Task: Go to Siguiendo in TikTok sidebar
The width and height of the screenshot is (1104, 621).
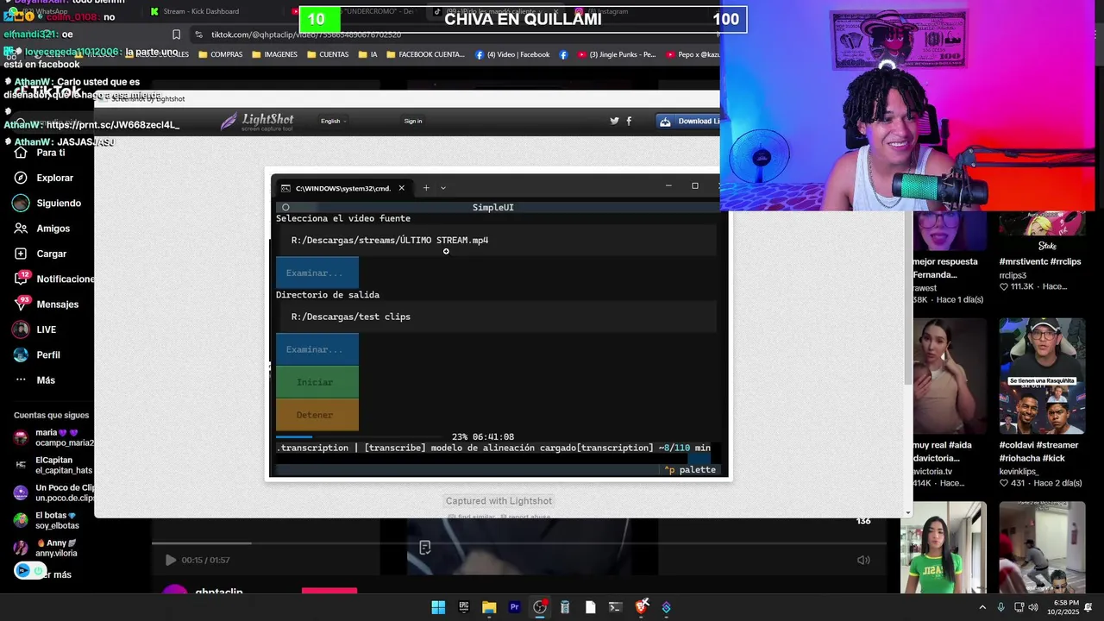Action: coord(47,204)
